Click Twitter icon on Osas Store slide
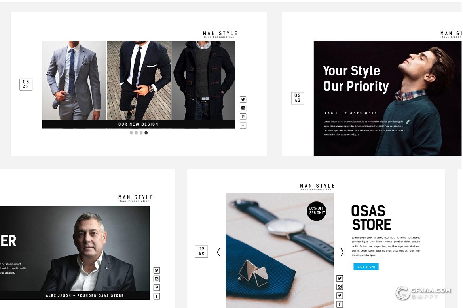This screenshot has height=308, width=463. point(340,278)
